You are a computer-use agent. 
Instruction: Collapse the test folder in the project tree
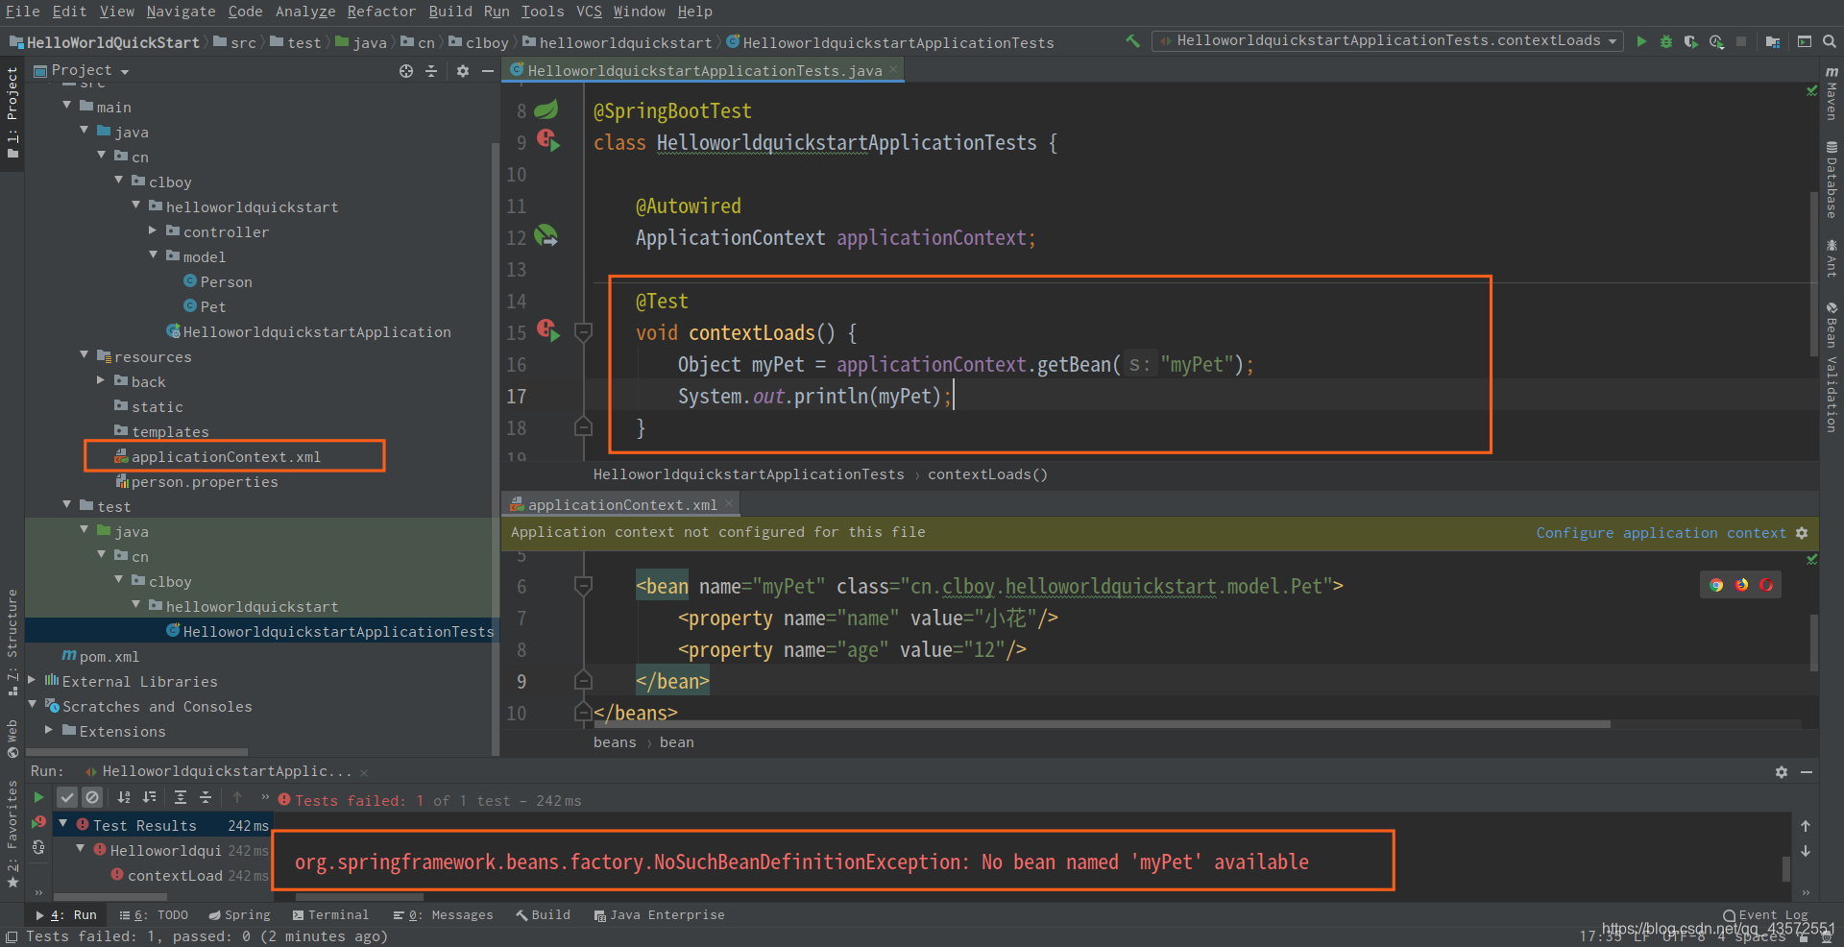[x=67, y=505]
